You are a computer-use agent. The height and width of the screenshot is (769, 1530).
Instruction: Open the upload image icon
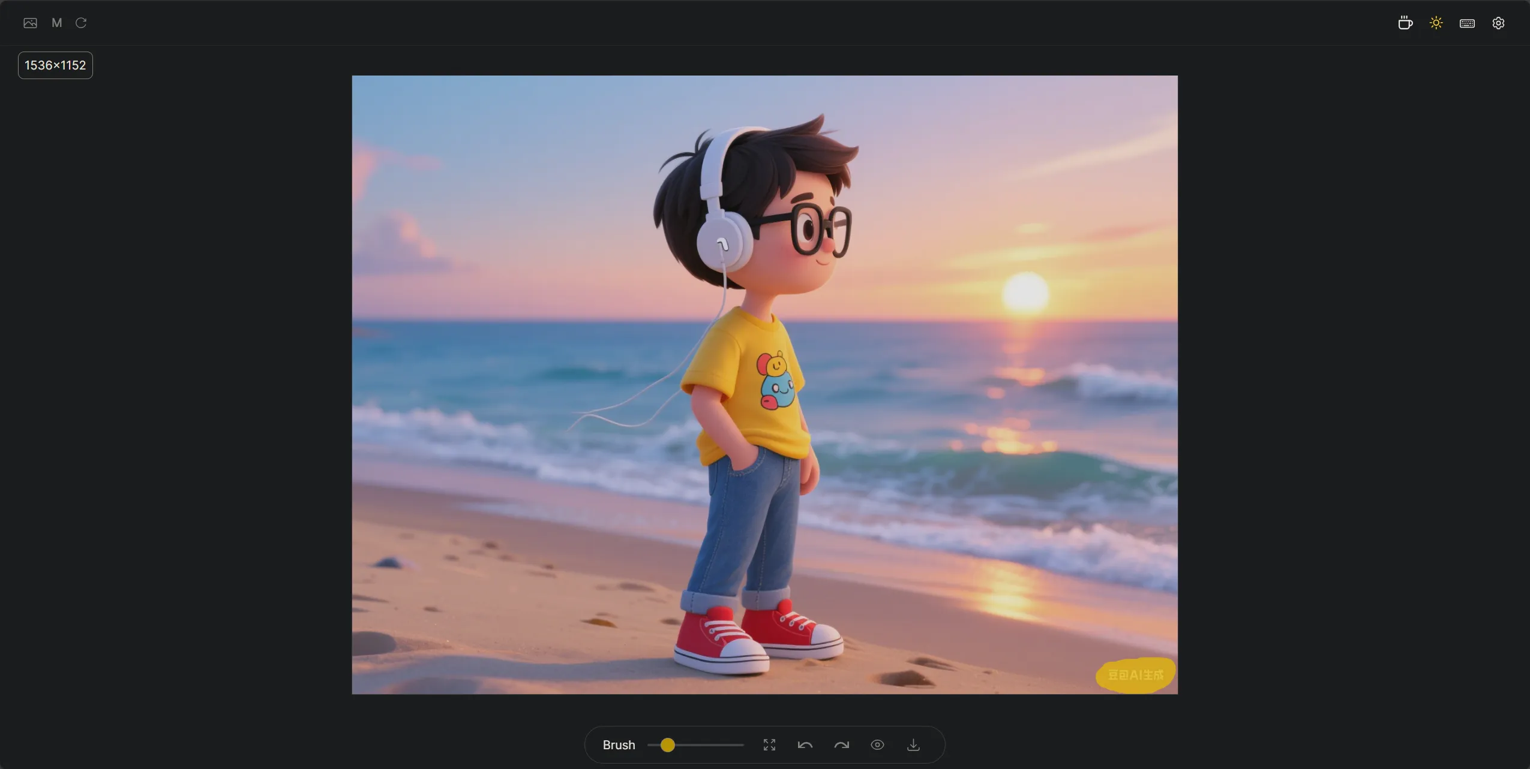point(30,23)
